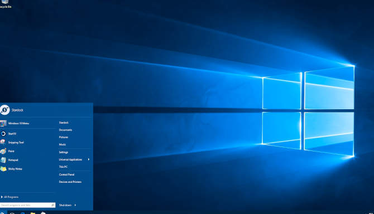The image size is (374, 214).
Task: Open Recycle Bin icon on the desktop
Action: point(5,2)
